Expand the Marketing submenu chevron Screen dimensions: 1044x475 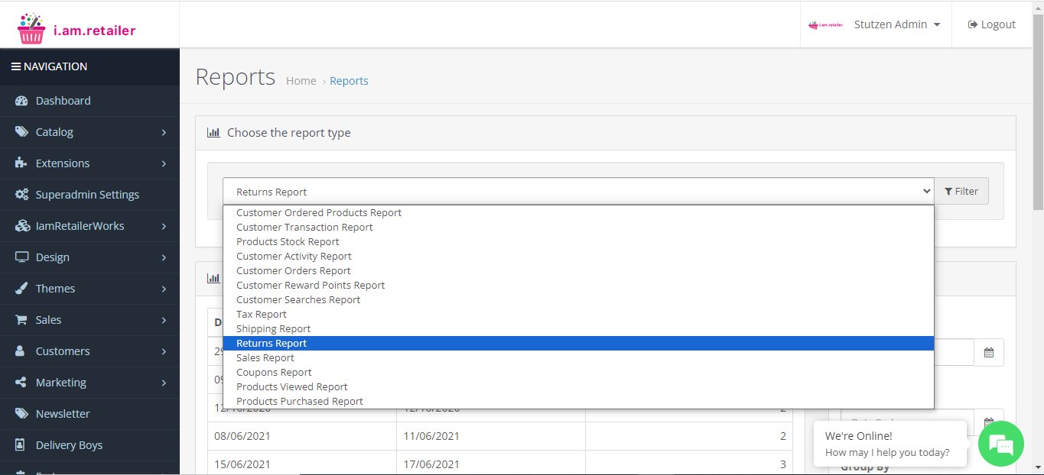[x=164, y=383]
